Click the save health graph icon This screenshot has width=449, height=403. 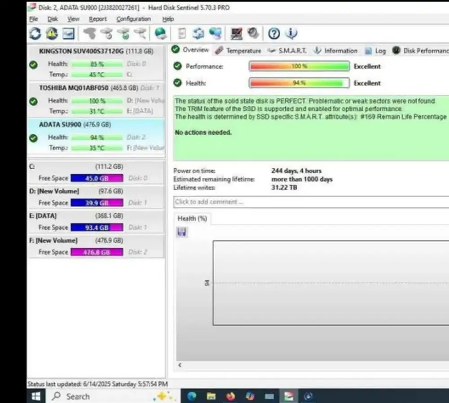(181, 232)
